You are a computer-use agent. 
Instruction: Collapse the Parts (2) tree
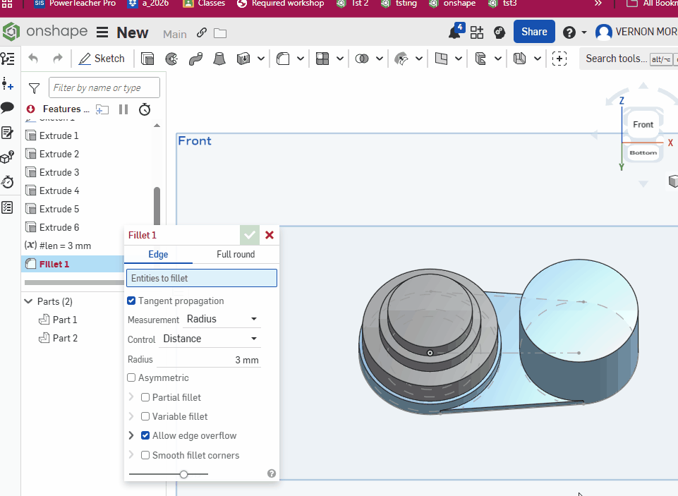click(x=28, y=301)
